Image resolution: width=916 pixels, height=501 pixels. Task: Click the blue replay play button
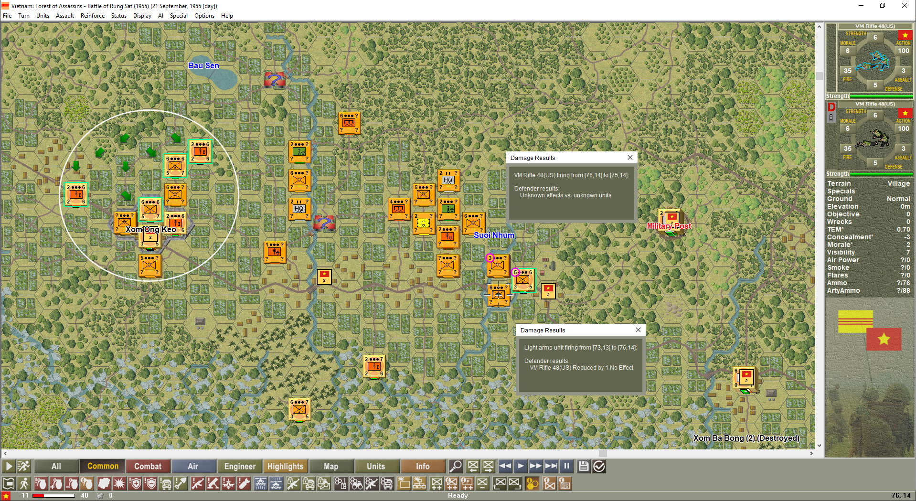click(x=521, y=466)
